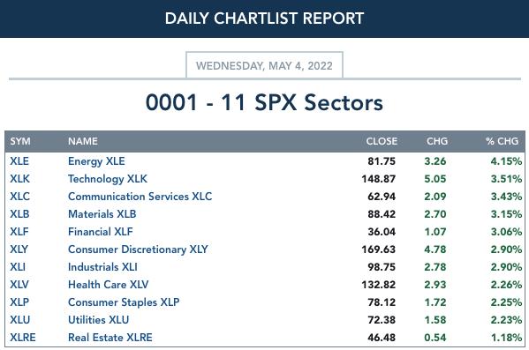Click the Consumer Discretionary XLY link
This screenshot has width=529, height=350.
point(138,249)
